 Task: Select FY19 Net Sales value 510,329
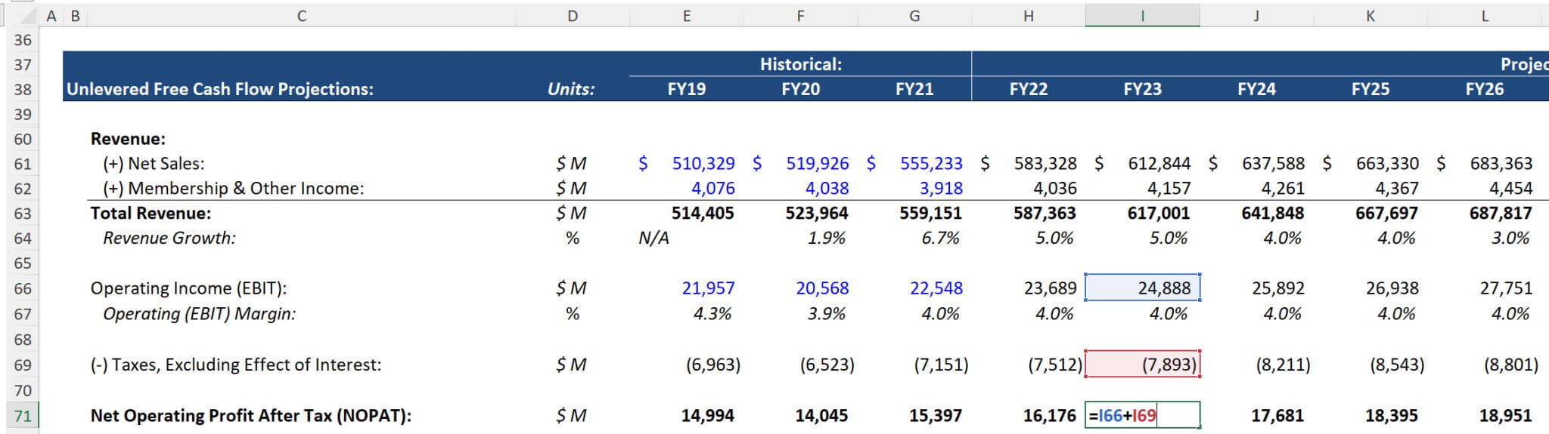tap(703, 164)
